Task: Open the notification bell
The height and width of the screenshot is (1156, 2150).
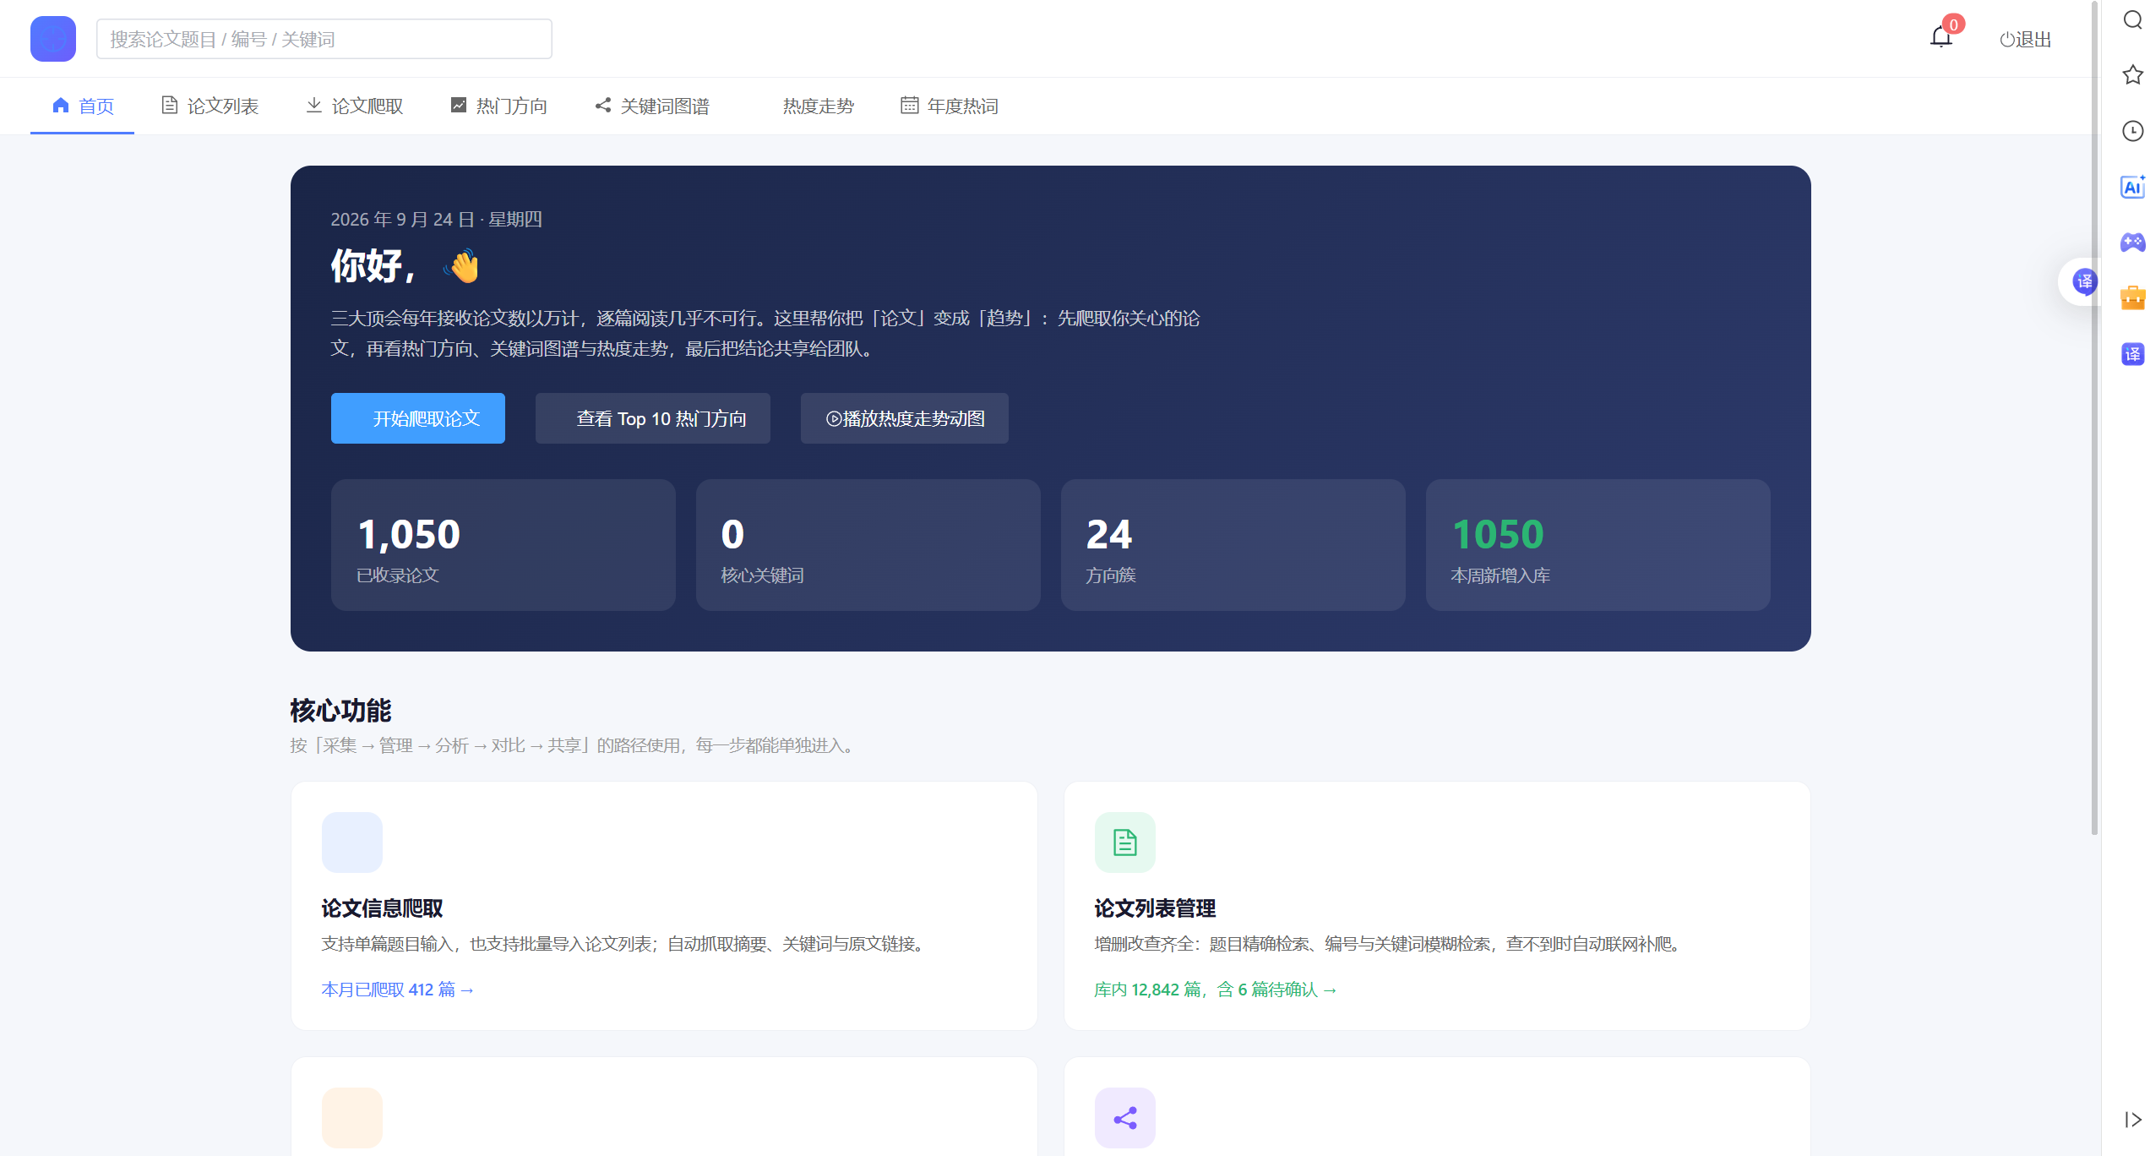Action: (x=1941, y=37)
